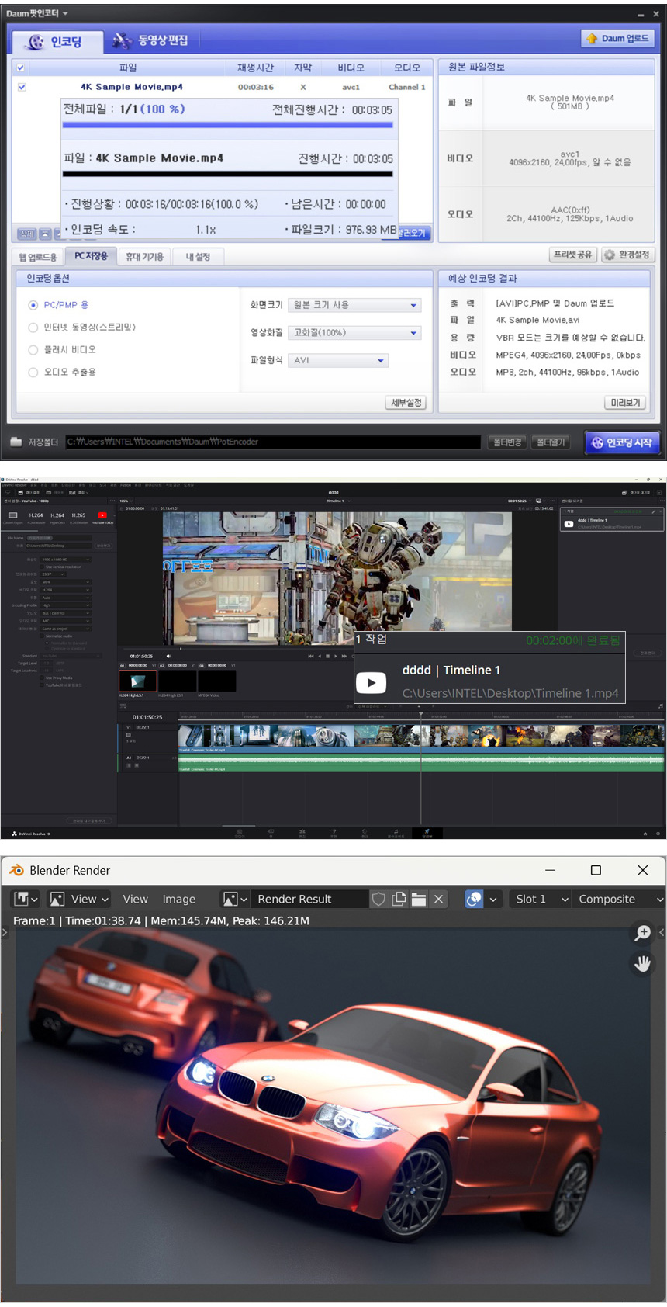The height and width of the screenshot is (1307, 667).
Task: Click the new image copy icon beside shield
Action: (399, 899)
